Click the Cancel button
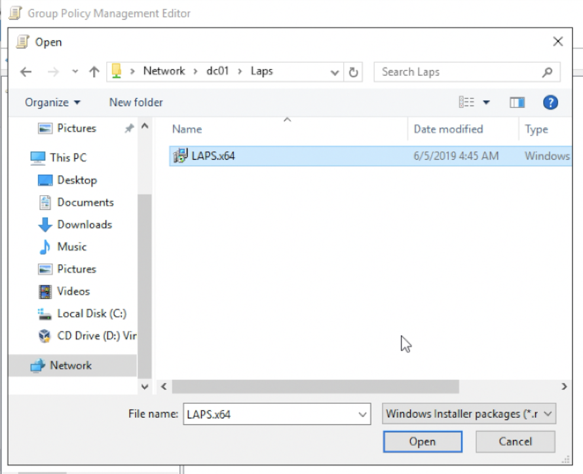Viewport: 583px width, 474px height. (516, 442)
